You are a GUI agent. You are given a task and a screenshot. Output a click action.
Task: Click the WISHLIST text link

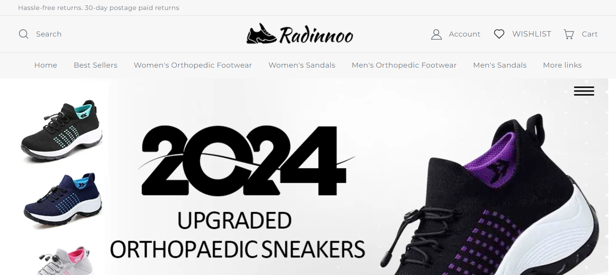[532, 34]
